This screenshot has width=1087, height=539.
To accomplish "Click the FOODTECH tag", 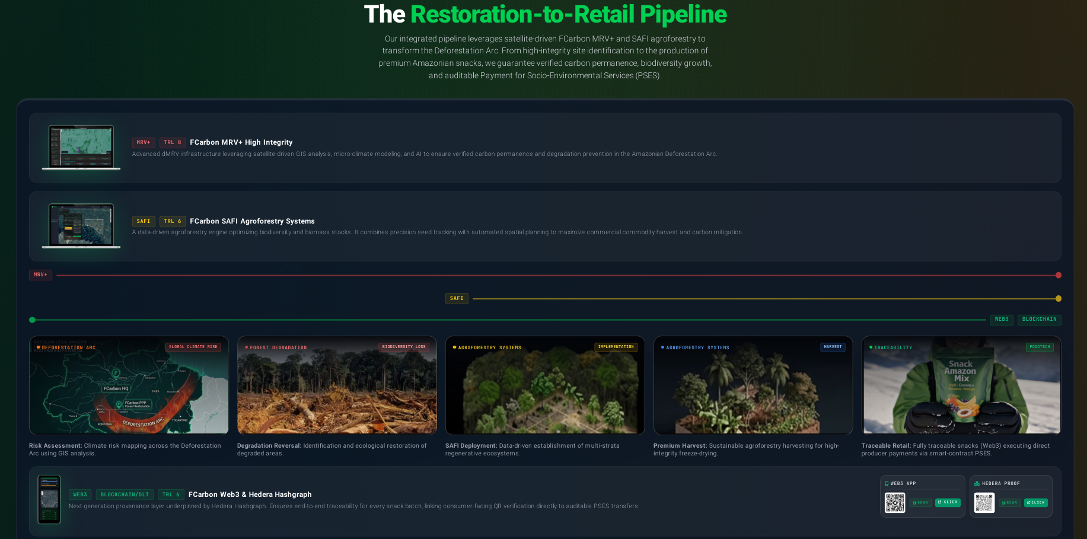I will coord(1040,347).
